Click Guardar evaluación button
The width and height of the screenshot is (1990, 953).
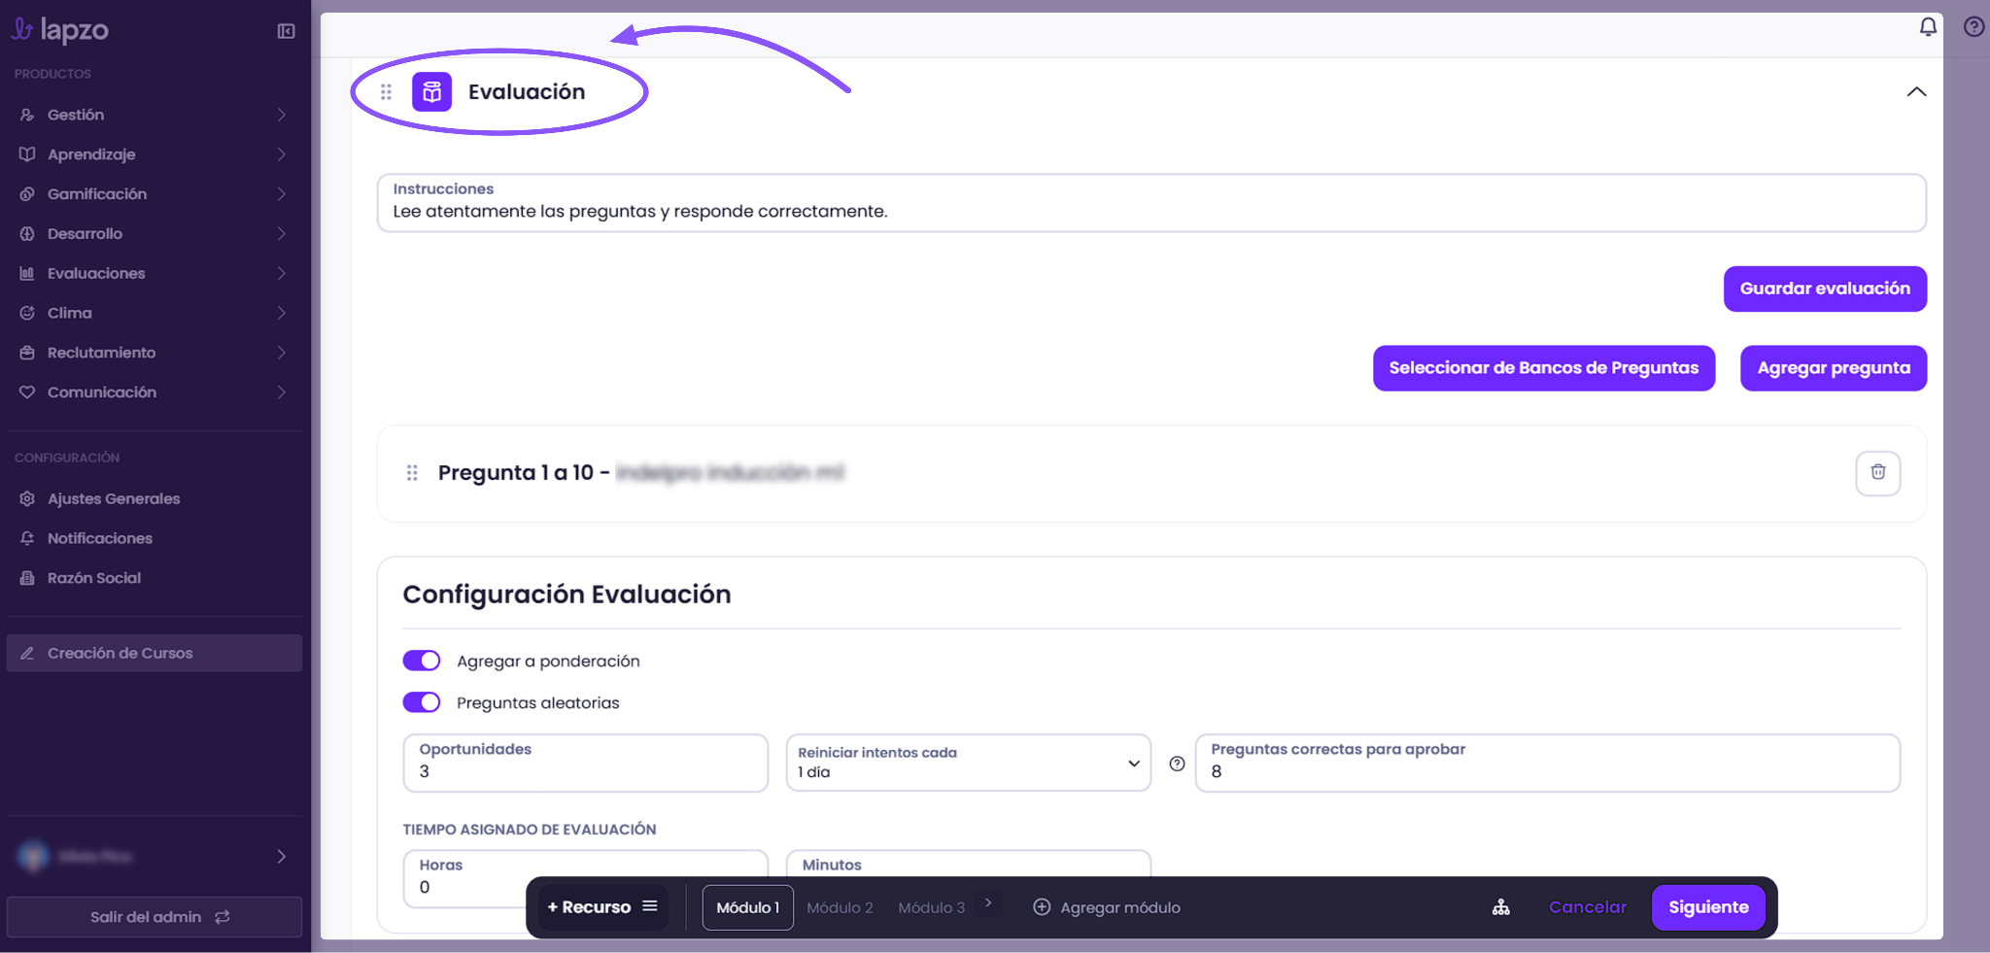[1825, 289]
